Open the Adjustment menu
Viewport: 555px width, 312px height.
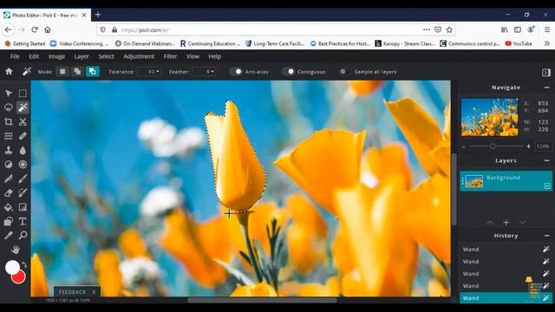click(139, 56)
